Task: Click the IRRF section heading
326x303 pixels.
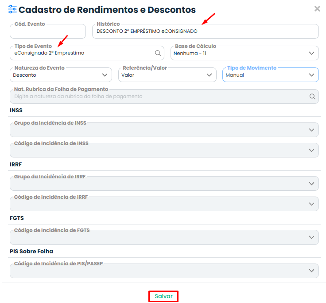Action: click(16, 165)
